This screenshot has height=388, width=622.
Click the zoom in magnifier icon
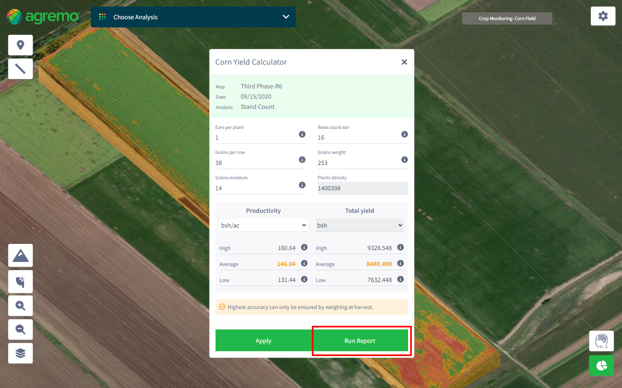pos(20,306)
